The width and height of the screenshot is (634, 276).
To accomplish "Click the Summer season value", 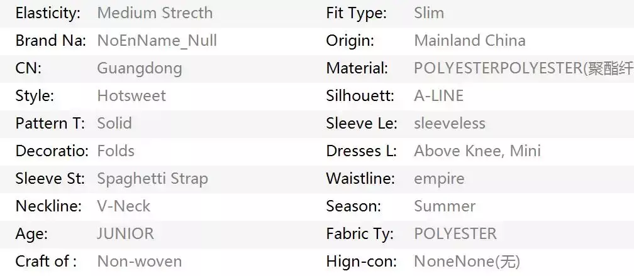I will tap(444, 206).
